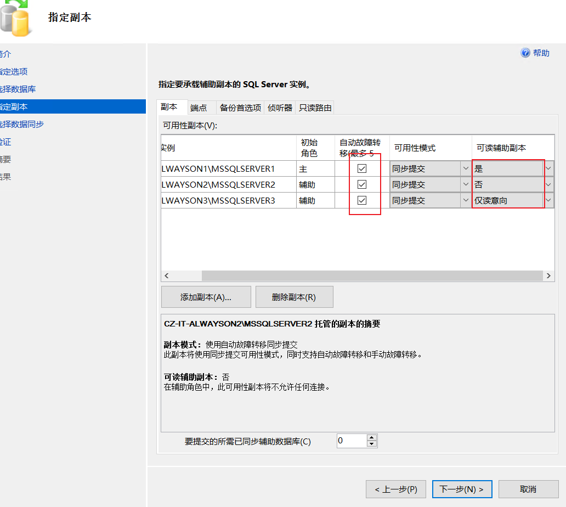This screenshot has height=507, width=566.
Task: Click the 自动故障转移 column header
Action: pyautogui.click(x=362, y=148)
